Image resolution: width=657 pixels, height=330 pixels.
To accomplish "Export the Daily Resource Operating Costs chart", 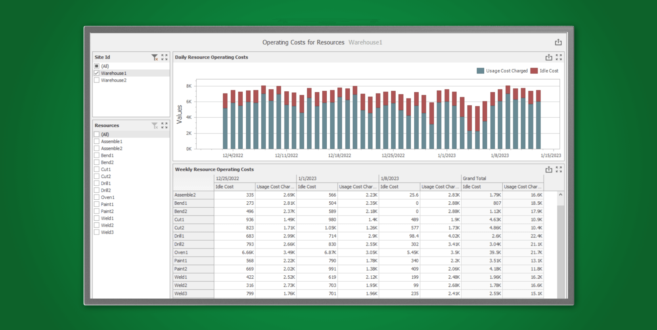I will [549, 57].
